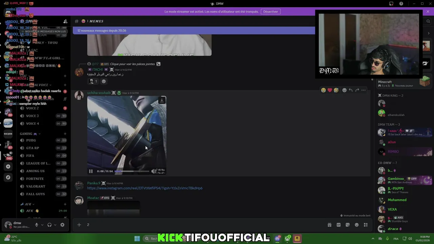Join the FALL GUYS voice channel
Image resolution: width=434 pixels, height=244 pixels.
pos(43,194)
